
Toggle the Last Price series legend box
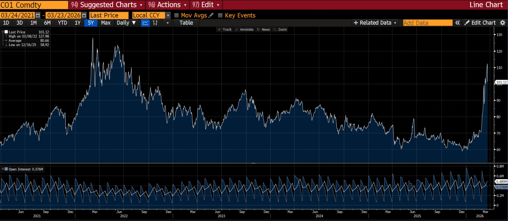[6, 32]
